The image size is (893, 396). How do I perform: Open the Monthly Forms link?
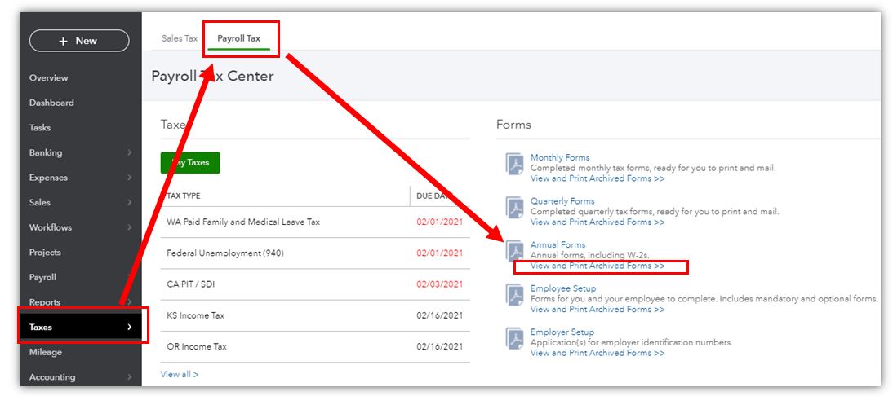559,157
